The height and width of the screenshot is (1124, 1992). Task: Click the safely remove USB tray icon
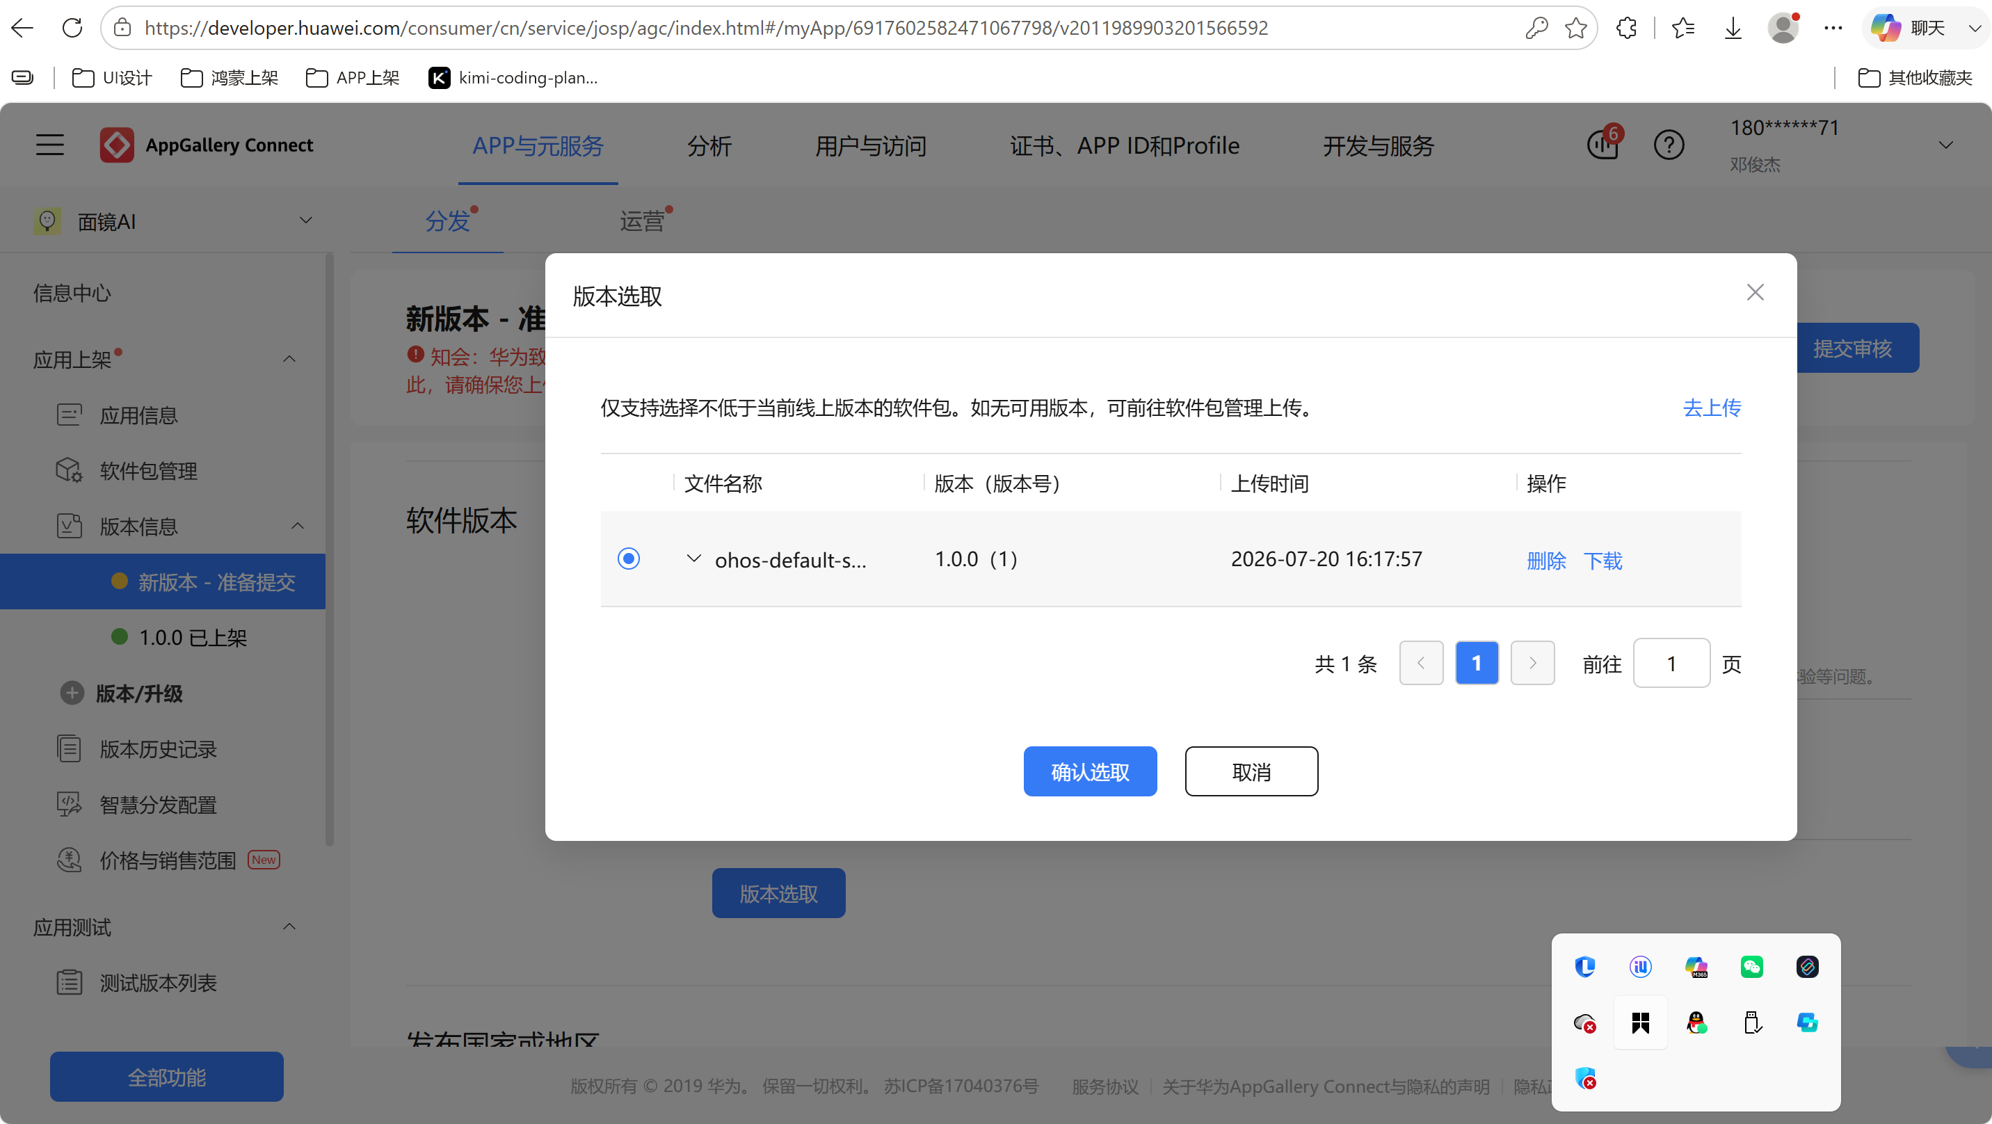pos(1752,1022)
